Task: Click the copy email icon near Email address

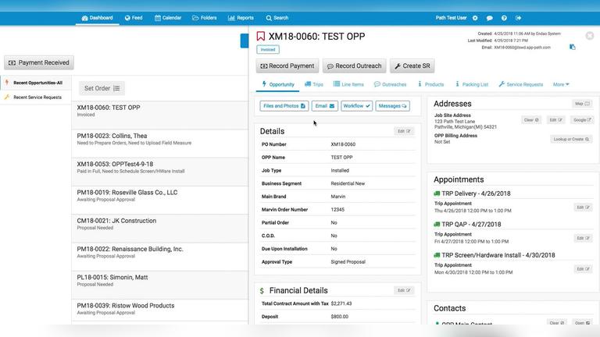Action: click(573, 47)
